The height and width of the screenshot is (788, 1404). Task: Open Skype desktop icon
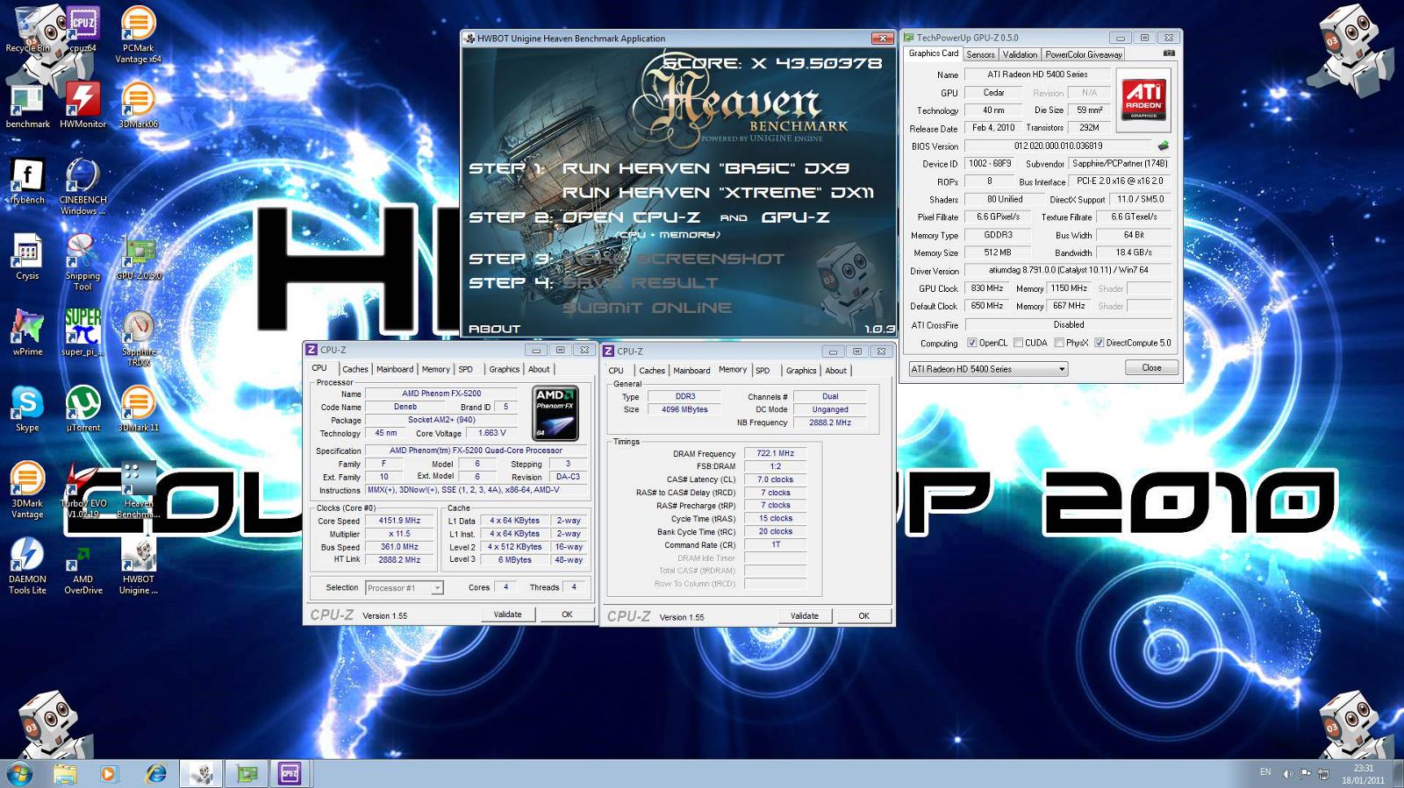point(27,409)
